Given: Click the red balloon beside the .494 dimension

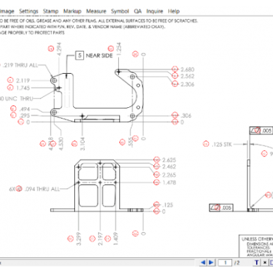Looking at the screenshot, I should (14, 109).
